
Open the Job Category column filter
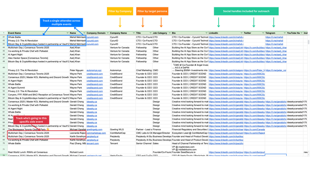(169, 33)
